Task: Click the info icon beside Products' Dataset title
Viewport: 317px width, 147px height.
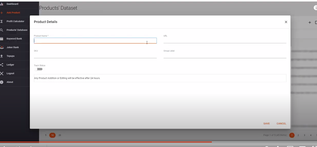Action: coord(315,8)
